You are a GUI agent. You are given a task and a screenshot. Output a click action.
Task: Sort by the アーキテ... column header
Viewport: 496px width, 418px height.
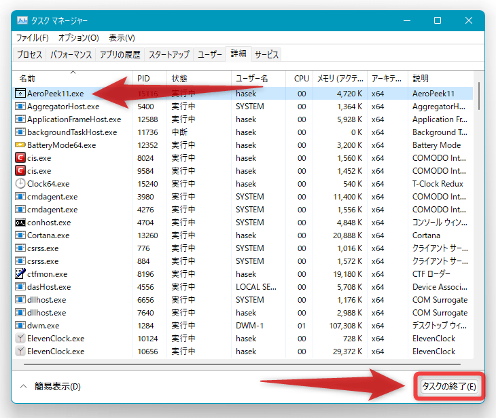coord(387,78)
